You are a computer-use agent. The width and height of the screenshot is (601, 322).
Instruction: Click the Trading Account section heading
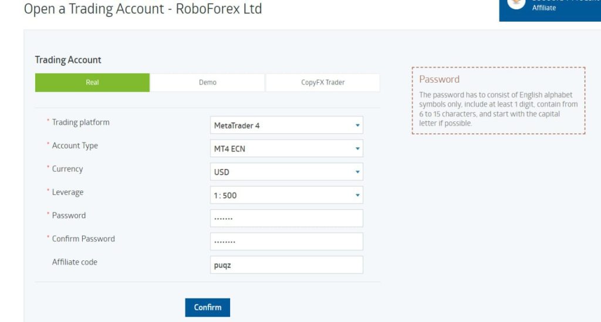click(68, 60)
